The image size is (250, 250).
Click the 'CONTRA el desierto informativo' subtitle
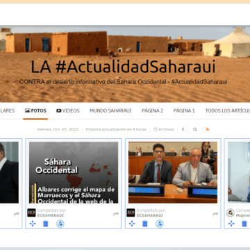123,82
